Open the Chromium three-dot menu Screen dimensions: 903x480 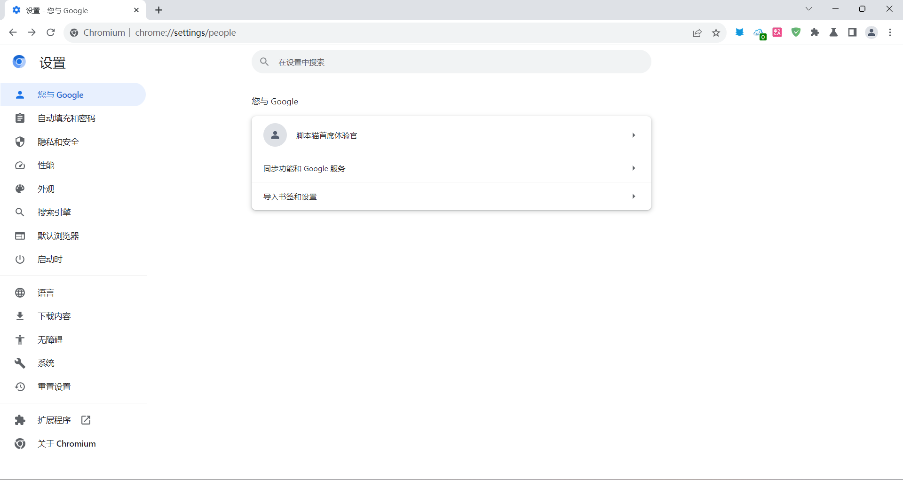pyautogui.click(x=890, y=32)
